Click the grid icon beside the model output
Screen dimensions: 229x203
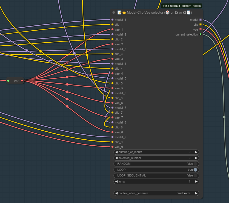coord(201,20)
